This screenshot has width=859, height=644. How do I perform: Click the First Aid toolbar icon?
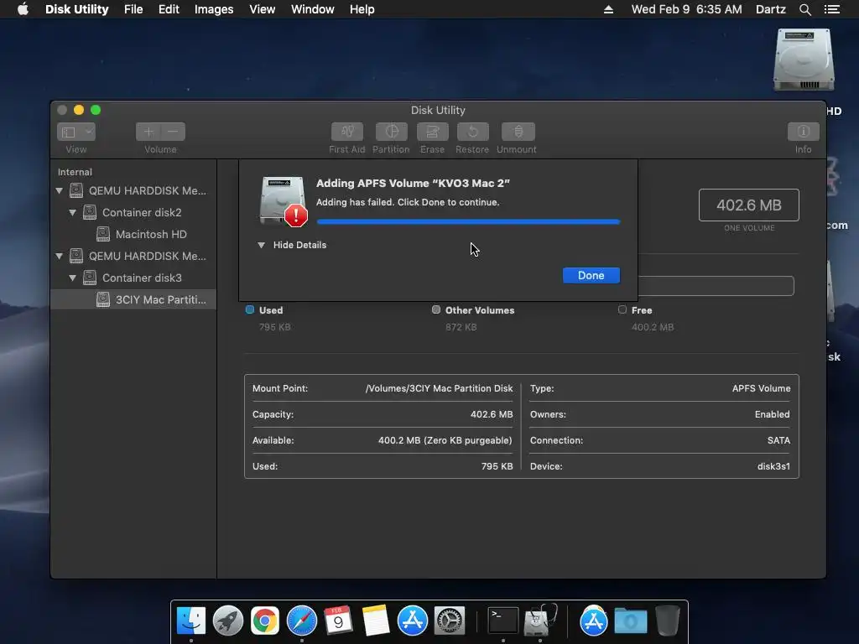346,132
